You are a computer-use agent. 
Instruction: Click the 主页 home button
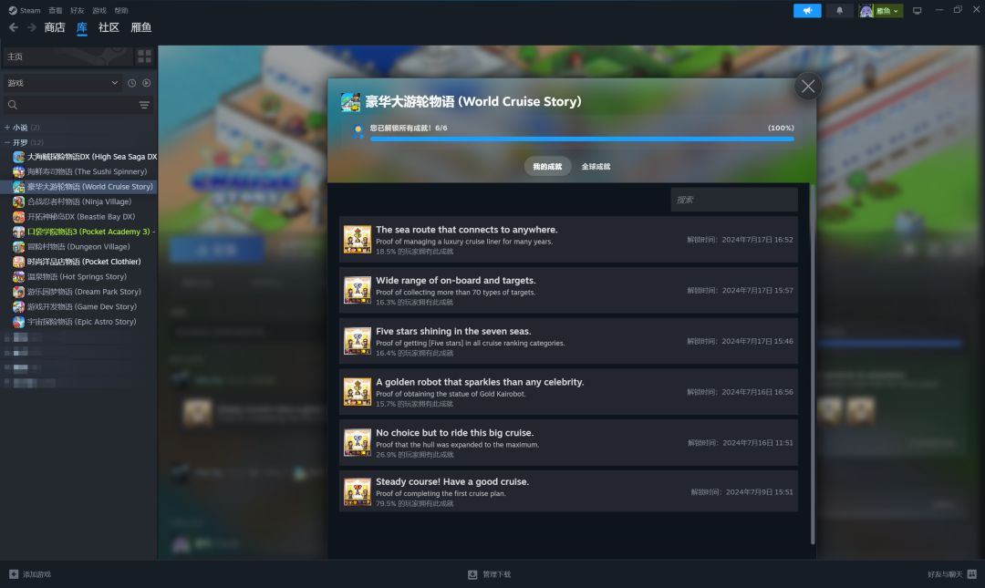[67, 57]
